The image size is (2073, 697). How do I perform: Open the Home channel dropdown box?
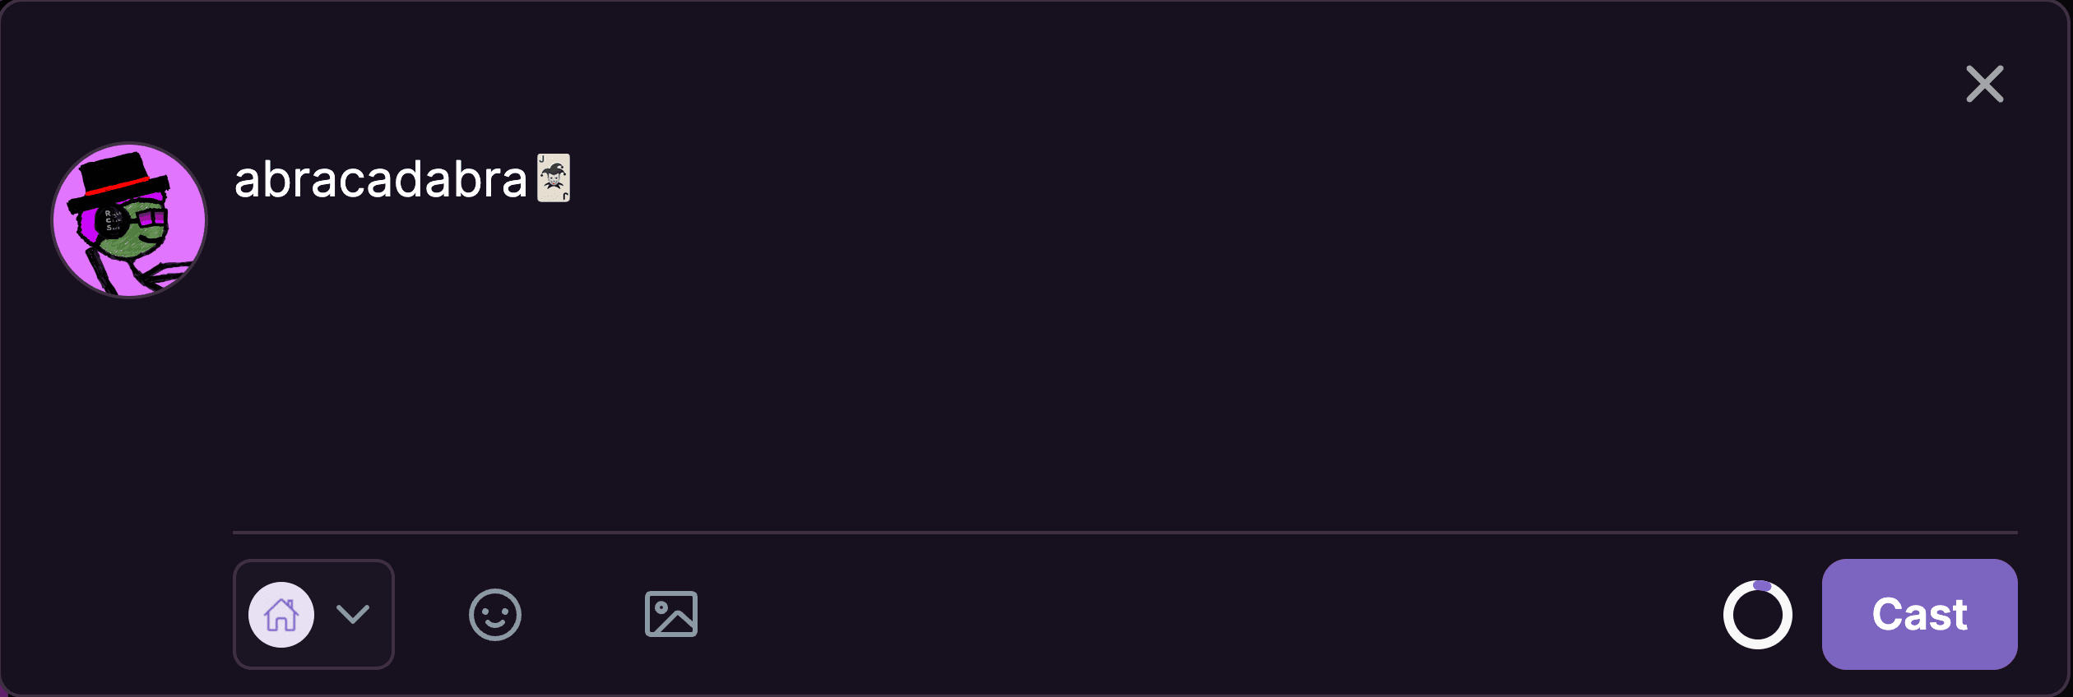coord(313,614)
